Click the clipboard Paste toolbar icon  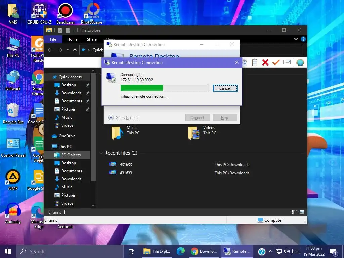pyautogui.click(x=255, y=62)
